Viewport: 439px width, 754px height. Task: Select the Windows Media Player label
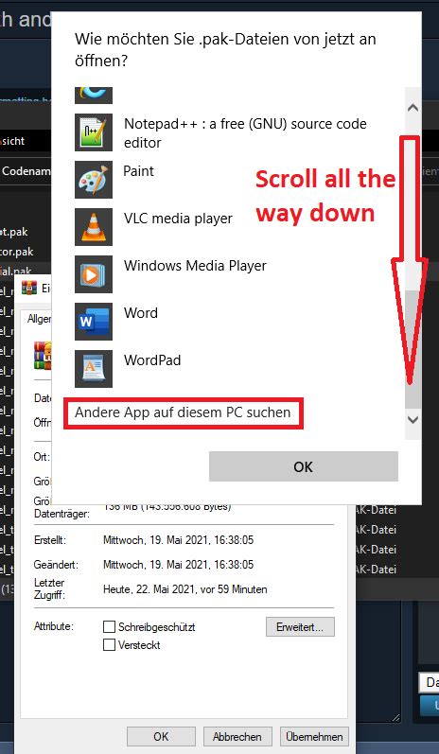[x=195, y=266]
